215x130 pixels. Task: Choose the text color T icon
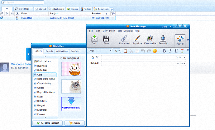[182, 51]
